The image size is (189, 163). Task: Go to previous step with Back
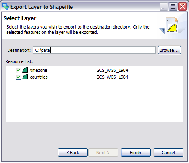pos(73,153)
